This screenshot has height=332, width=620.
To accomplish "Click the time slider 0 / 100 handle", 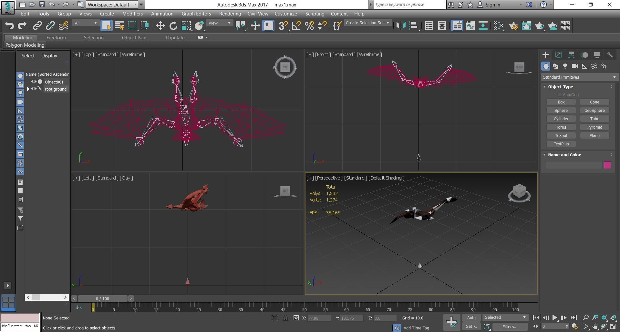I will pos(102,299).
